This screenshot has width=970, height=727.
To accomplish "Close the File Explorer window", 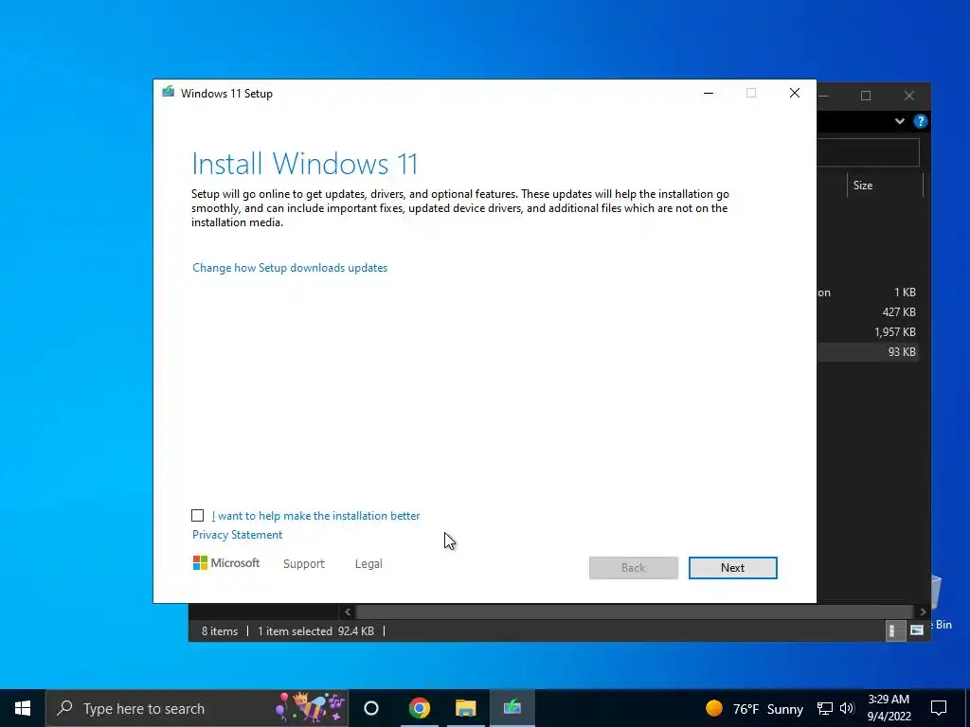I will click(908, 96).
